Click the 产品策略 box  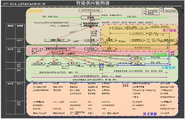click(x=91, y=49)
